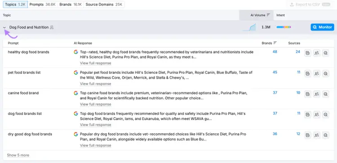
Task: Click the people icon in canine food brand row
Action: (x=317, y=94)
